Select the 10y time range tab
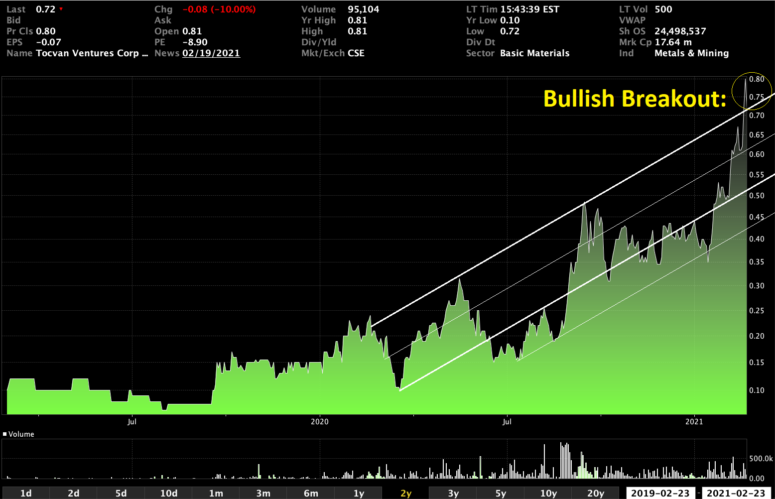The image size is (775, 499). coord(548,493)
